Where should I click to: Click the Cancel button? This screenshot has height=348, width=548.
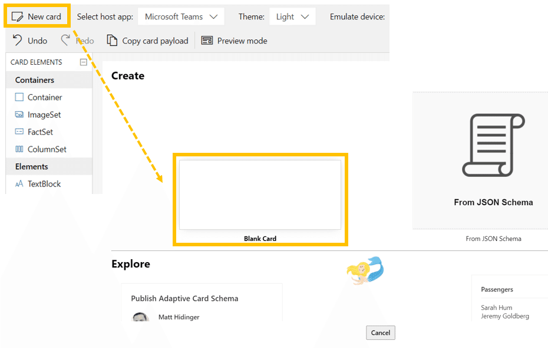click(381, 333)
